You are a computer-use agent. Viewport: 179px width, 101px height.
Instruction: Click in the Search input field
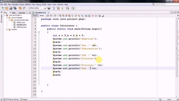[167, 4]
